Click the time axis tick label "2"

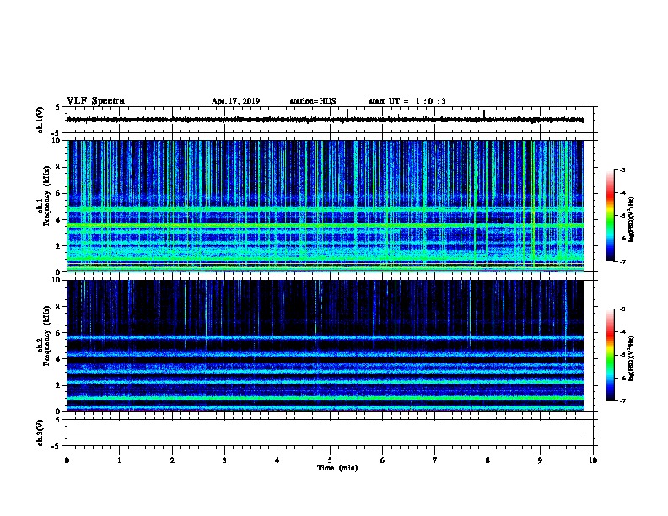[172, 460]
